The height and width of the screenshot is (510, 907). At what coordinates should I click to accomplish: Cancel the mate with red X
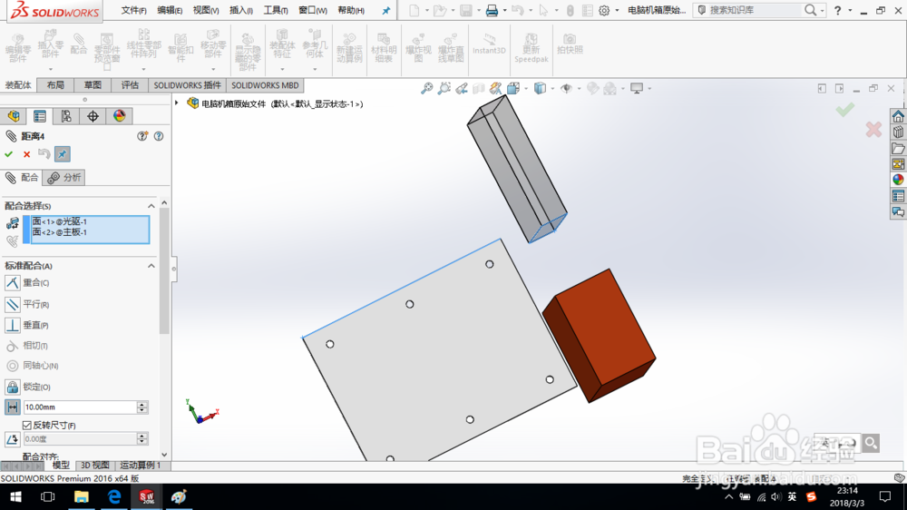pos(26,154)
